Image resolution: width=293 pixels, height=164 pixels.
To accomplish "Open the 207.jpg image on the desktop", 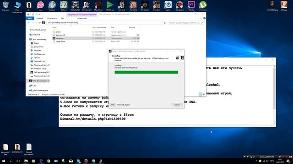I will (284, 6).
